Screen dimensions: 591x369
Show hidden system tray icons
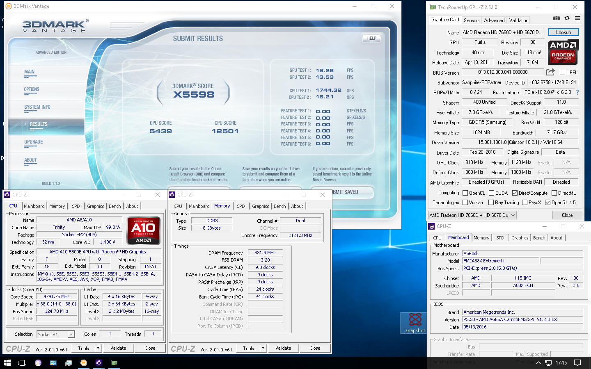(x=538, y=362)
